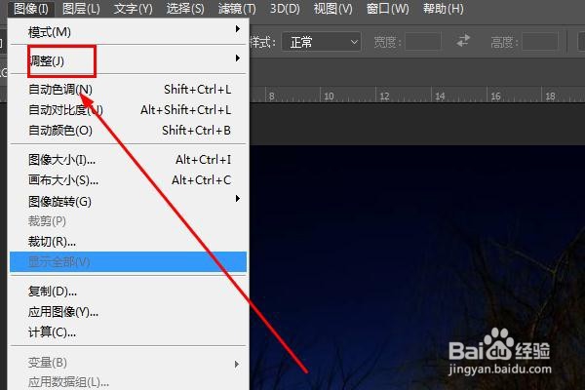The width and height of the screenshot is (585, 390).
Task: Open the 样式 dropdown showing 正常
Action: [321, 42]
